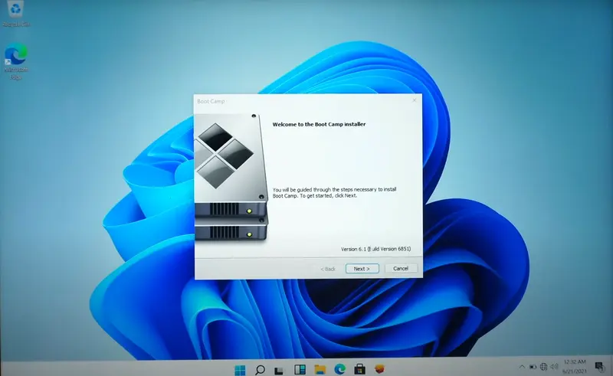Close the Boot Camp installer window
This screenshot has height=376, width=613.
[x=415, y=100]
